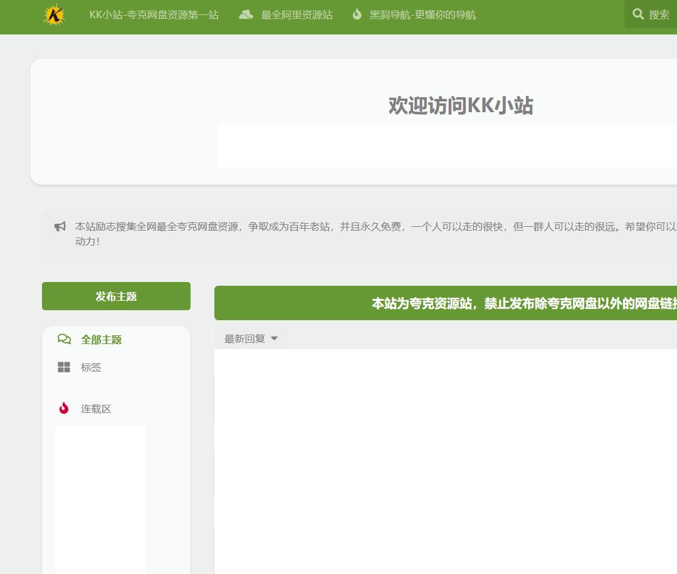
Task: Select the chat bubble icon beside 全部主题
Action: click(64, 339)
